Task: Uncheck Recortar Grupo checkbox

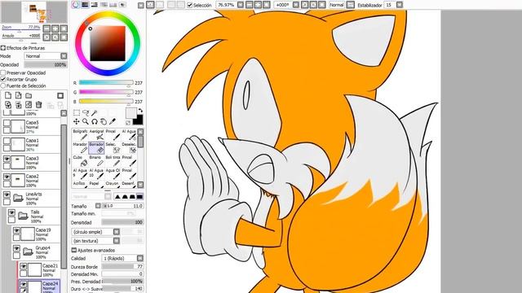Action: [x=3, y=80]
